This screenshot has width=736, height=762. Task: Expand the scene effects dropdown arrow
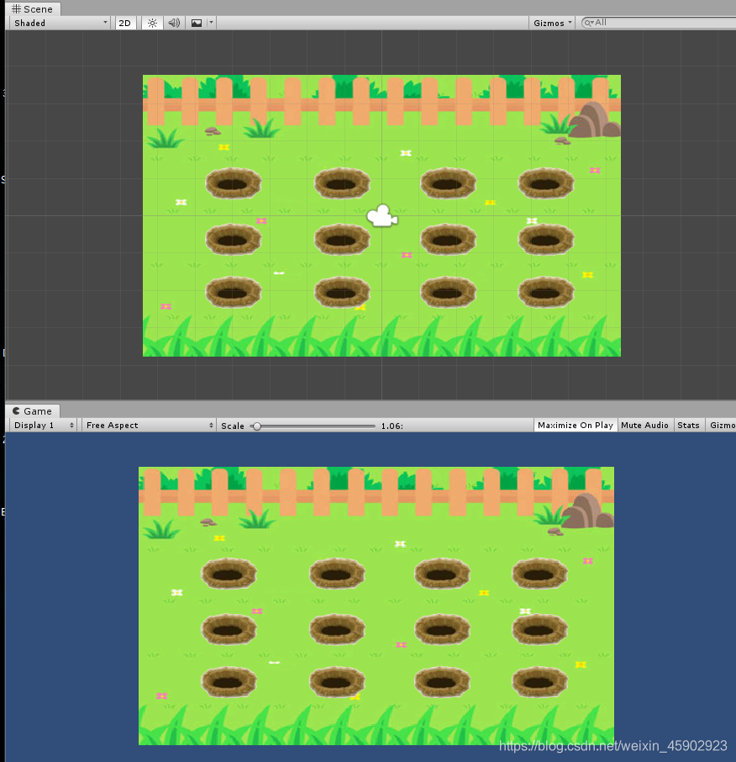(211, 23)
